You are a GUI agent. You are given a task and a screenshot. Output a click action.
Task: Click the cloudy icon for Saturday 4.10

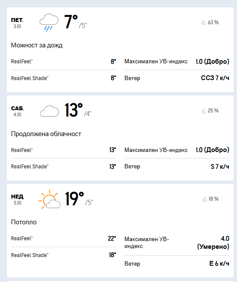[x=49, y=111]
